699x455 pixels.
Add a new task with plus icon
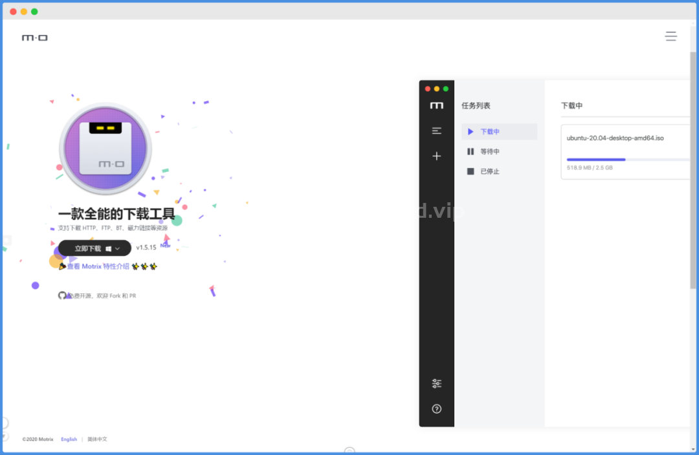tap(436, 156)
